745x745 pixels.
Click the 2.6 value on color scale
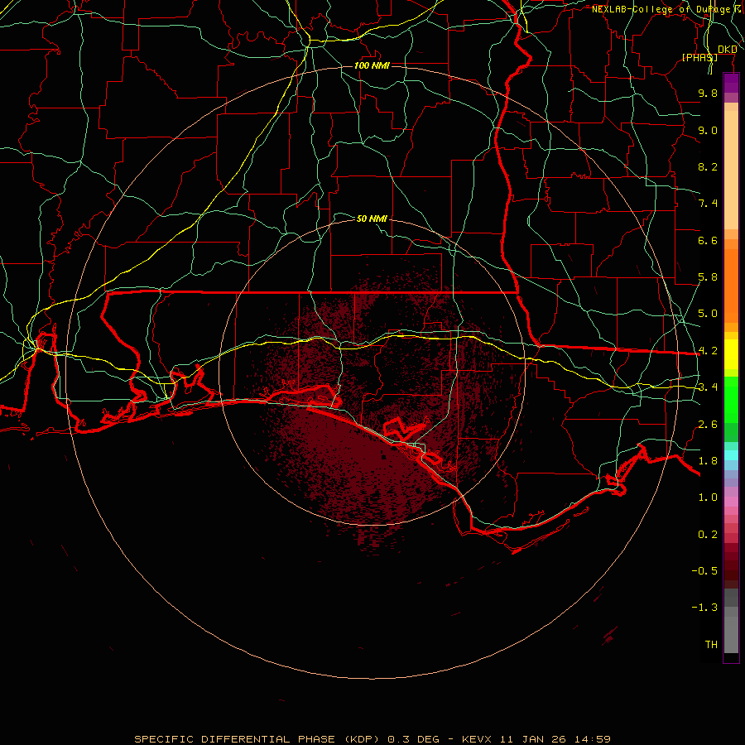tap(708, 425)
